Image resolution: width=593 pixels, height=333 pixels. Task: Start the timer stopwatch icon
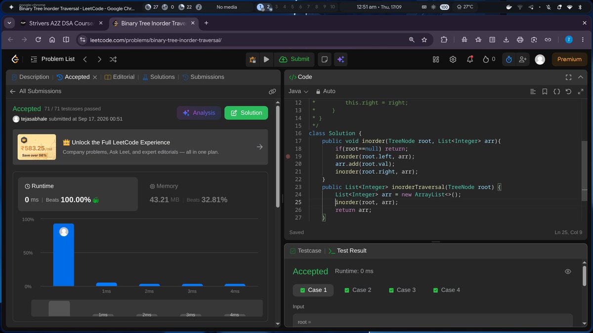[509, 59]
